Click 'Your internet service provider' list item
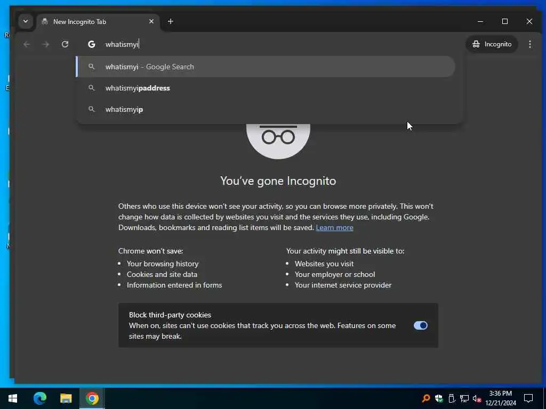The width and height of the screenshot is (546, 409). 343,285
